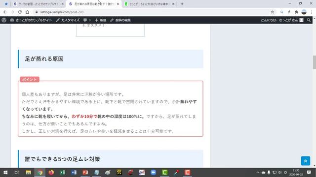
Task: Go to the browser home page
Action: coord(27,12)
